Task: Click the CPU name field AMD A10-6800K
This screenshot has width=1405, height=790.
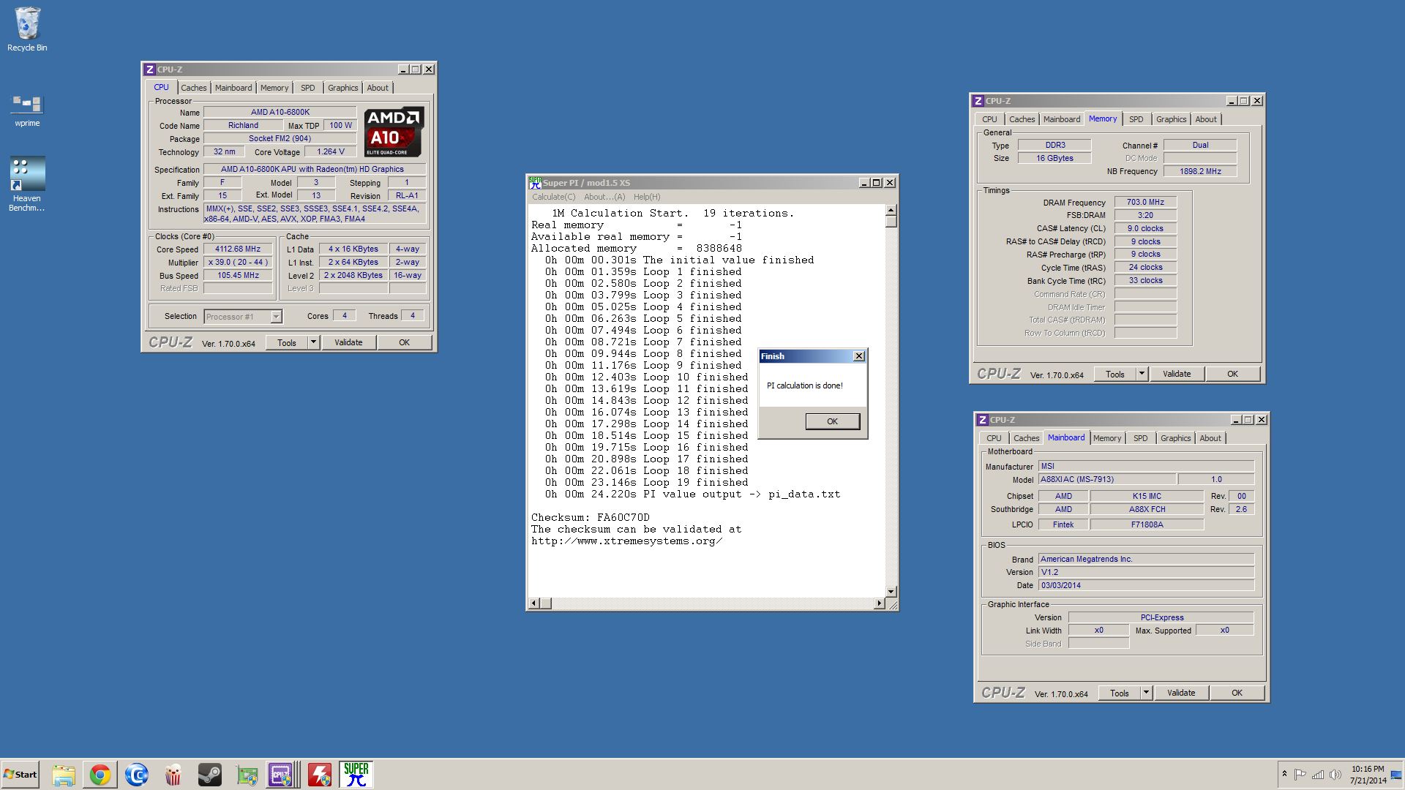Action: click(x=280, y=112)
